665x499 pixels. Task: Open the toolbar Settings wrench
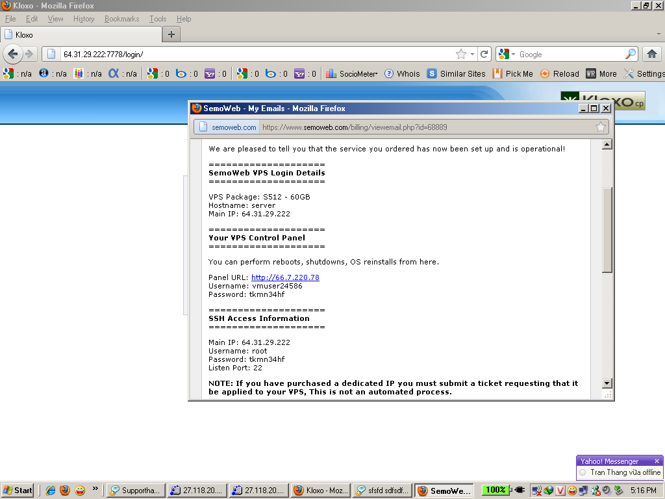pos(644,74)
